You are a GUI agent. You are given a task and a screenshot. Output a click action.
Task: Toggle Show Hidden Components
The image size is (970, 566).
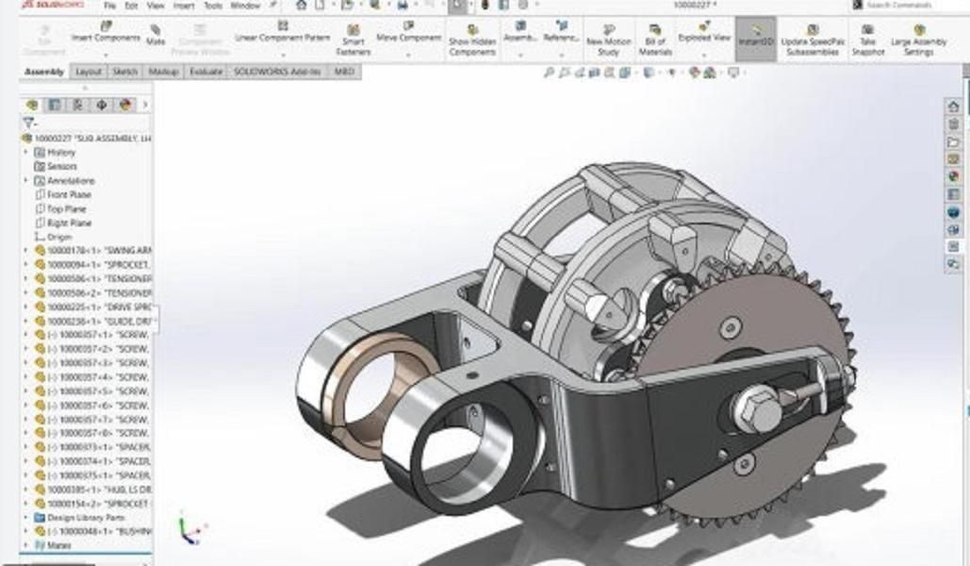point(472,42)
